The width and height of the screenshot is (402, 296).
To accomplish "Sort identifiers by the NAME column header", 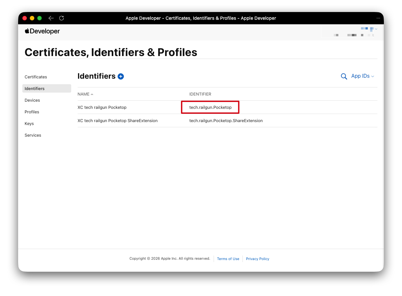I will point(85,94).
